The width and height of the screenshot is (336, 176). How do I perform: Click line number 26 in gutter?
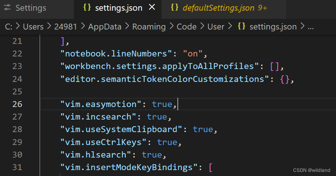pyautogui.click(x=17, y=104)
